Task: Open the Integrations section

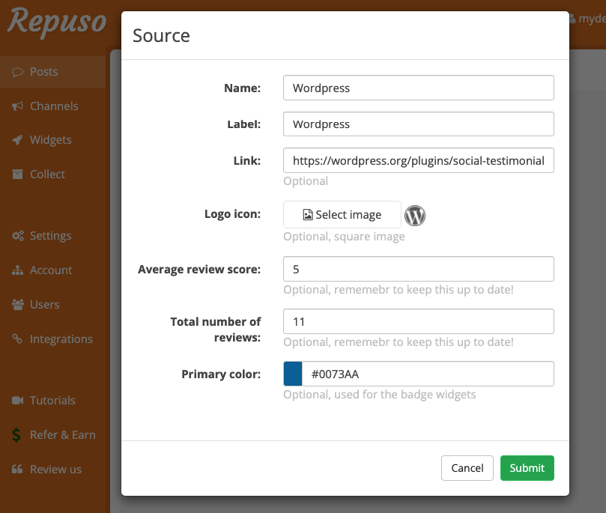Action: coord(59,339)
